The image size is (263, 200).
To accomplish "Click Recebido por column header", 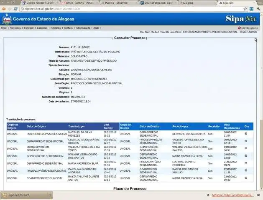I will click(x=180, y=127).
